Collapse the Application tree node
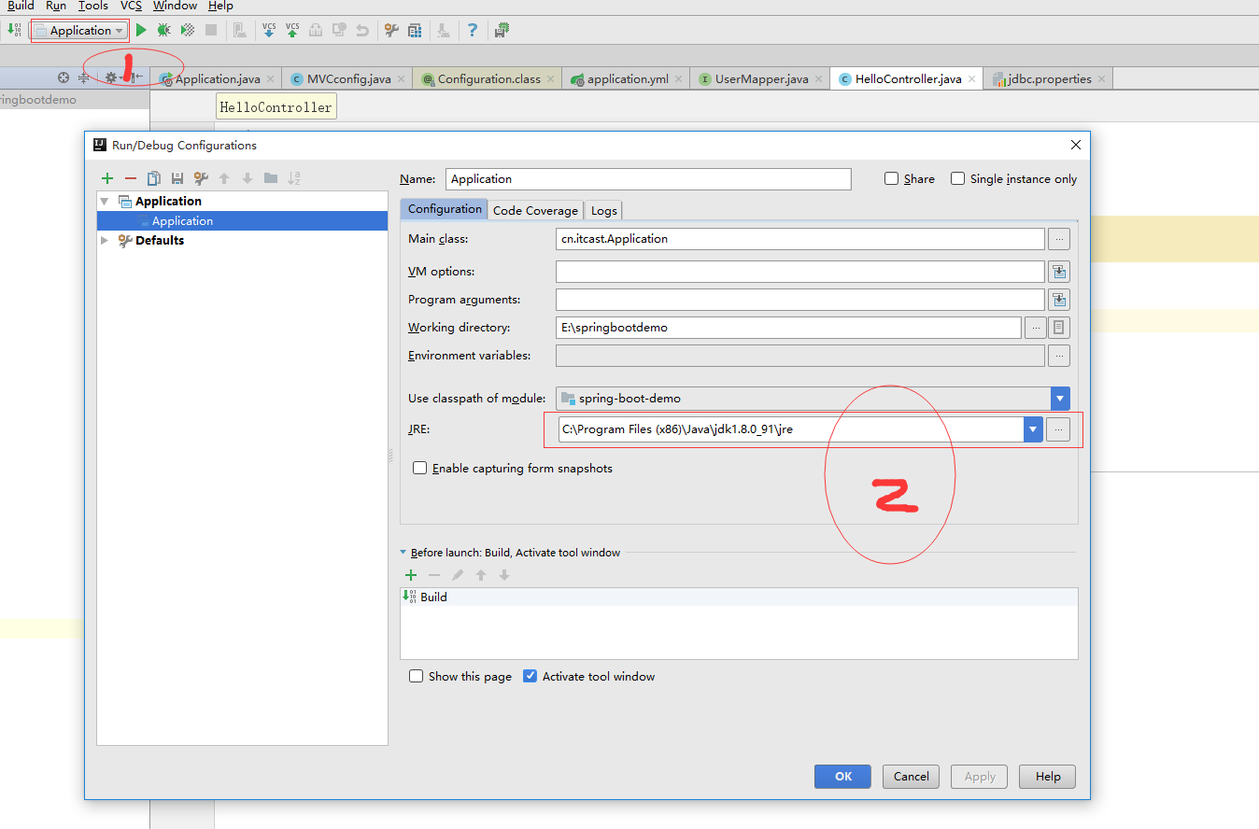The image size is (1259, 829). (x=105, y=202)
